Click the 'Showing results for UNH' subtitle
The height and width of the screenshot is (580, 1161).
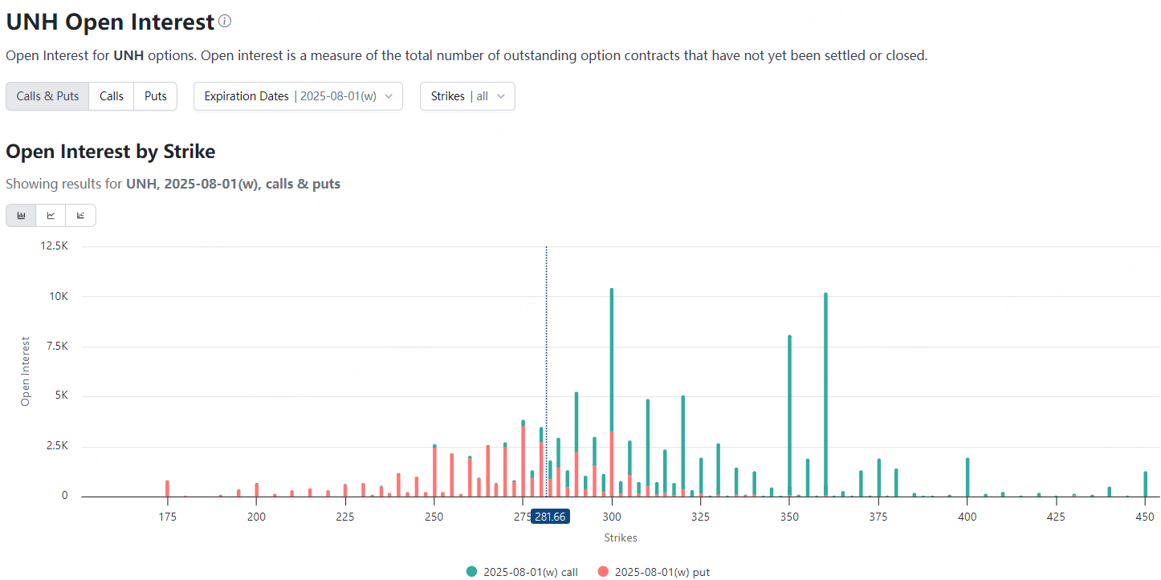point(173,184)
